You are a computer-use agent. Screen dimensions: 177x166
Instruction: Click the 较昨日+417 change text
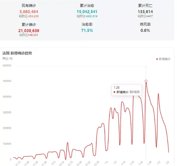pos(145,16)
